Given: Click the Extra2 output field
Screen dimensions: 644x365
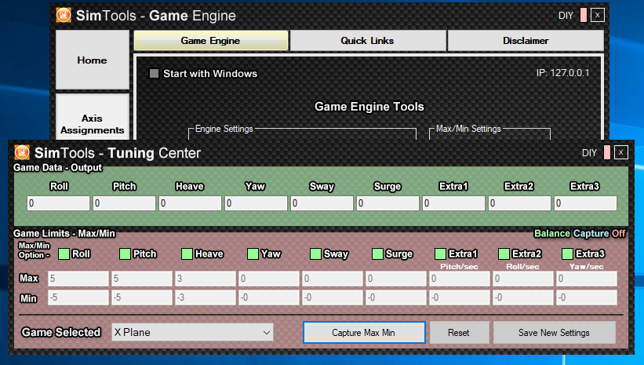Looking at the screenshot, I should click(519, 203).
